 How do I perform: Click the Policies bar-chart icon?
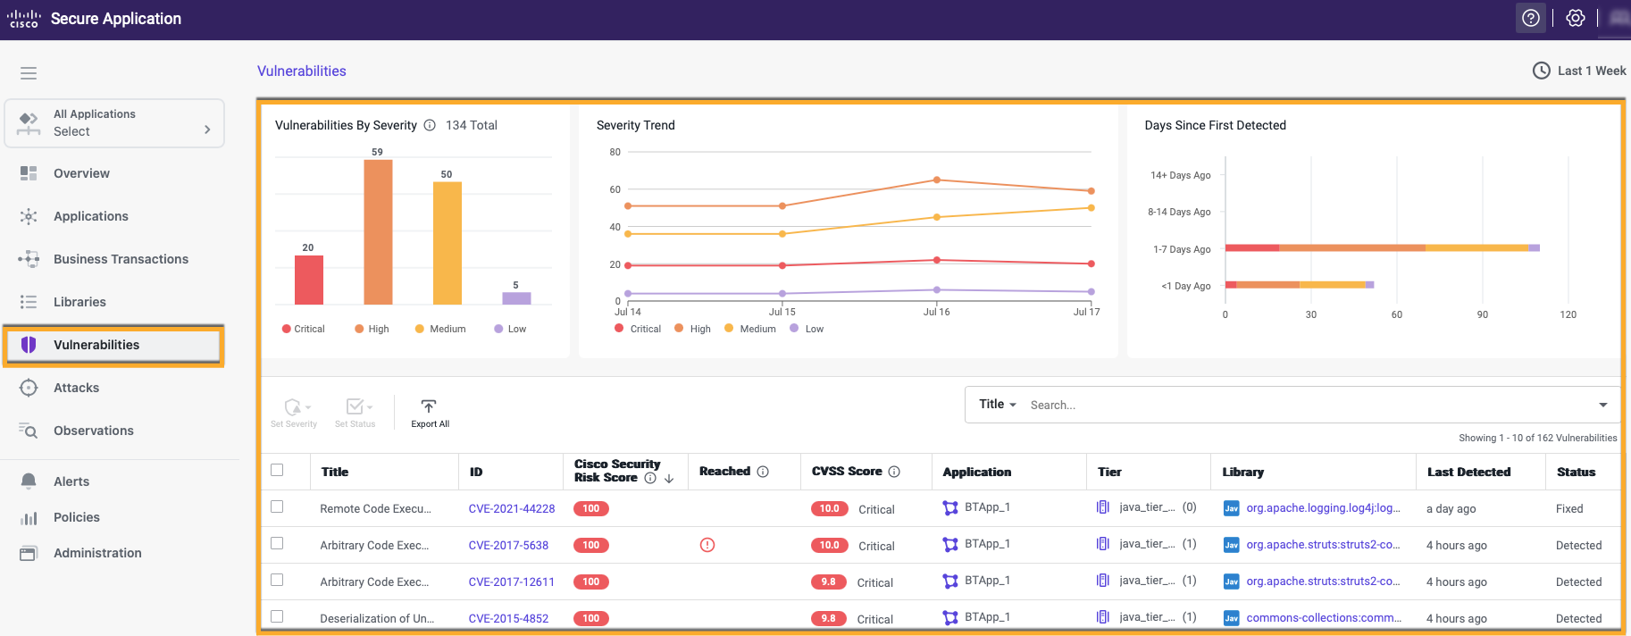point(29,517)
